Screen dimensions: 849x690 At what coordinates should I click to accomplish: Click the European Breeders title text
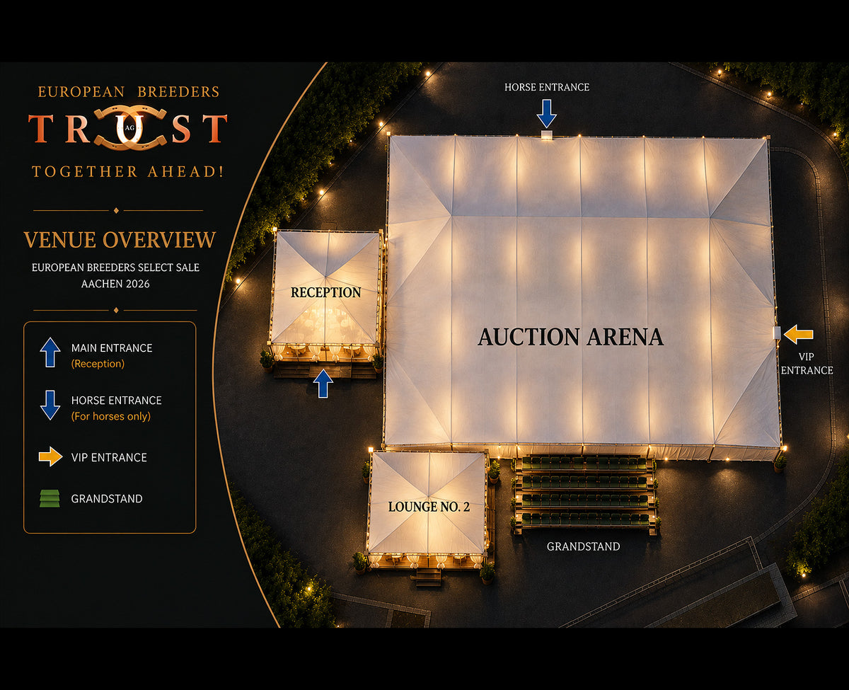pos(129,92)
